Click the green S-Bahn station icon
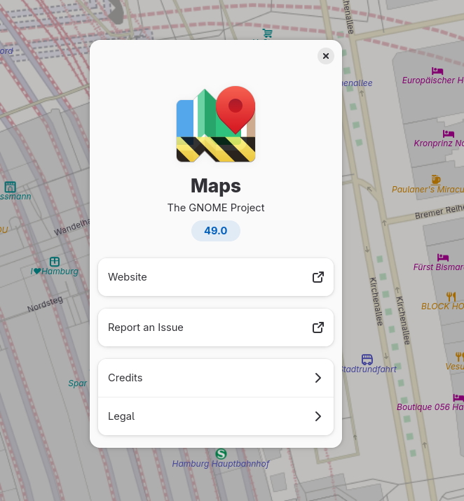This screenshot has height=501, width=464. tap(221, 454)
